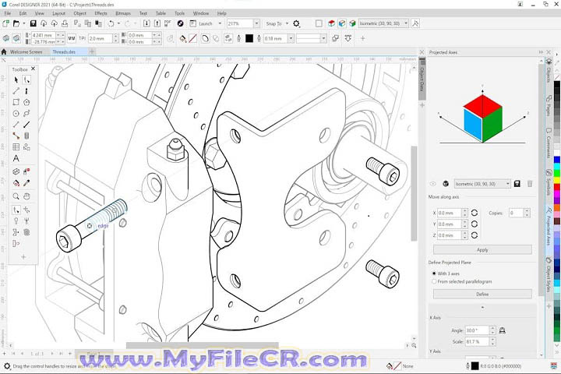
Task: Click the delete preset trash icon
Action: point(530,184)
